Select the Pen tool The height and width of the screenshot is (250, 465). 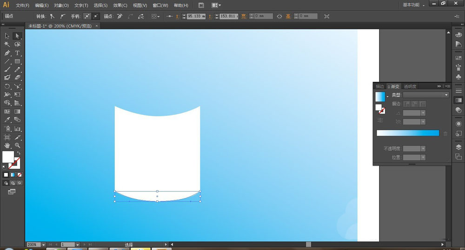click(7, 53)
